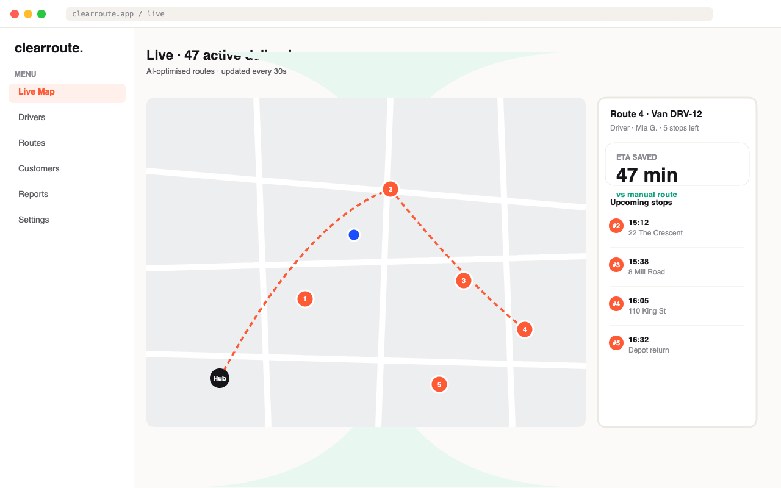The width and height of the screenshot is (781, 488).
Task: Select stop marker 4 on the map
Action: click(x=525, y=329)
